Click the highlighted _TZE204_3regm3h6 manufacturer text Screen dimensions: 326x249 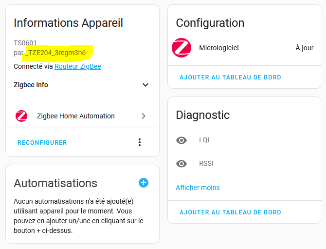55,53
